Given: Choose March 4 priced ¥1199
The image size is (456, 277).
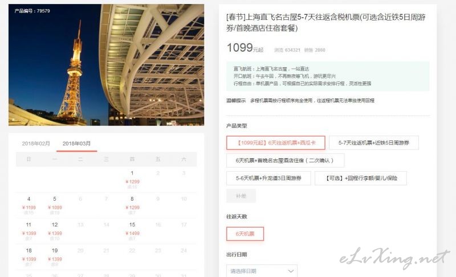Looking at the screenshot, I should pyautogui.click(x=29, y=206).
